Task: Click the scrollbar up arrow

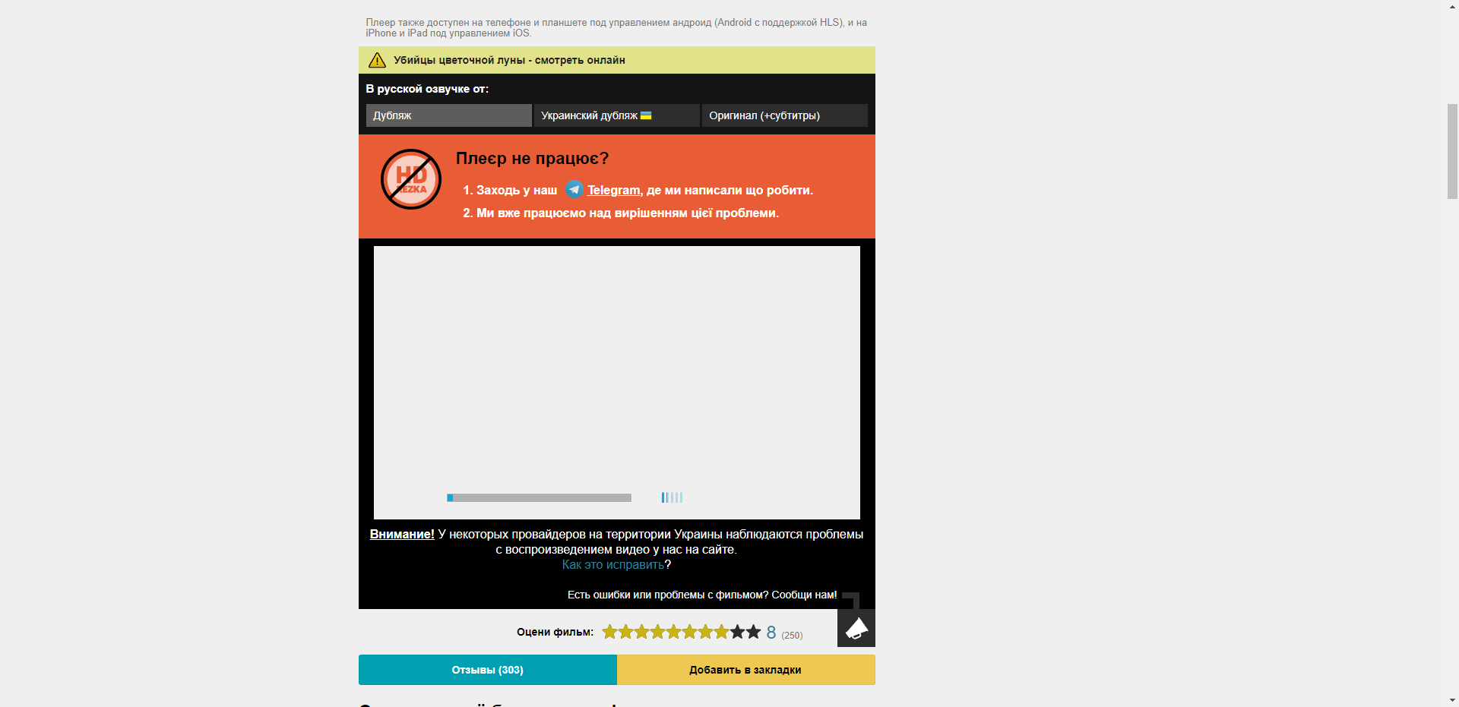Action: [1452, 6]
